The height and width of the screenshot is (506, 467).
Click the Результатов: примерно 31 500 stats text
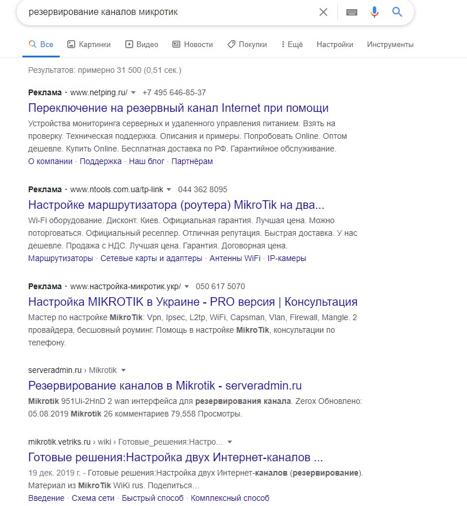[105, 71]
